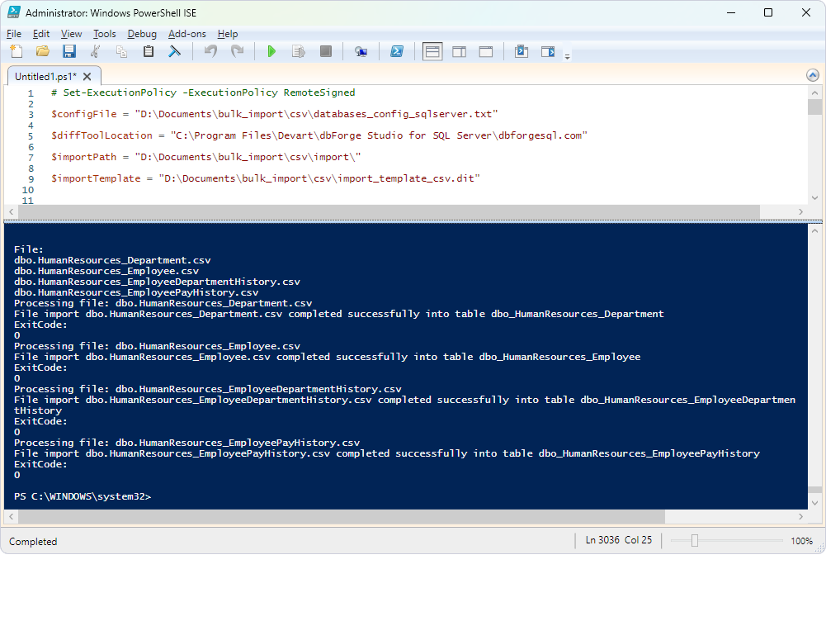Open the Edit menu
This screenshot has width=826, height=626.
pyautogui.click(x=41, y=34)
